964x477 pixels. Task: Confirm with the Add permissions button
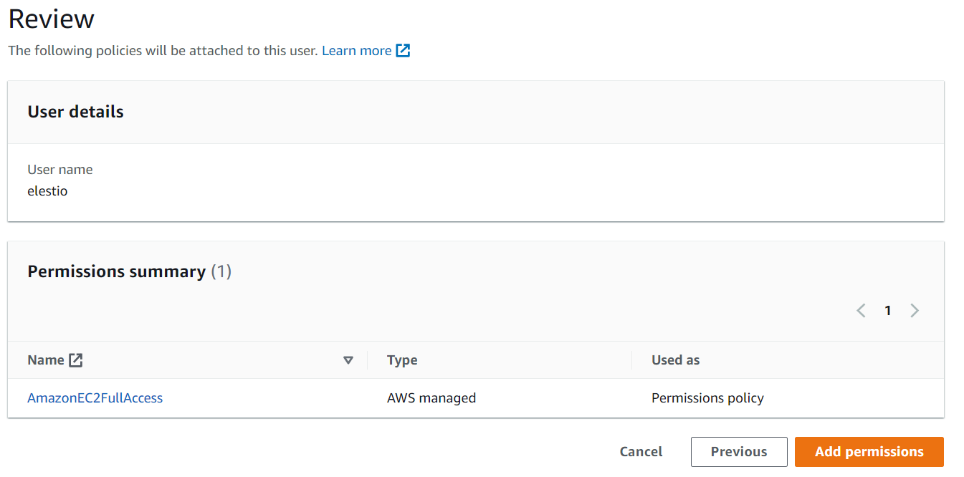(x=869, y=452)
